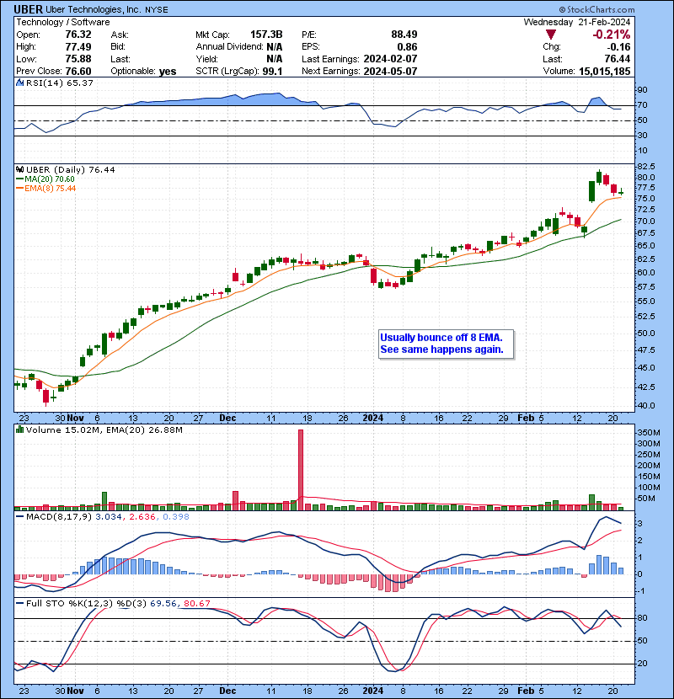This screenshot has width=674, height=699.
Task: Click the 350M volume axis label
Action: pyautogui.click(x=649, y=433)
